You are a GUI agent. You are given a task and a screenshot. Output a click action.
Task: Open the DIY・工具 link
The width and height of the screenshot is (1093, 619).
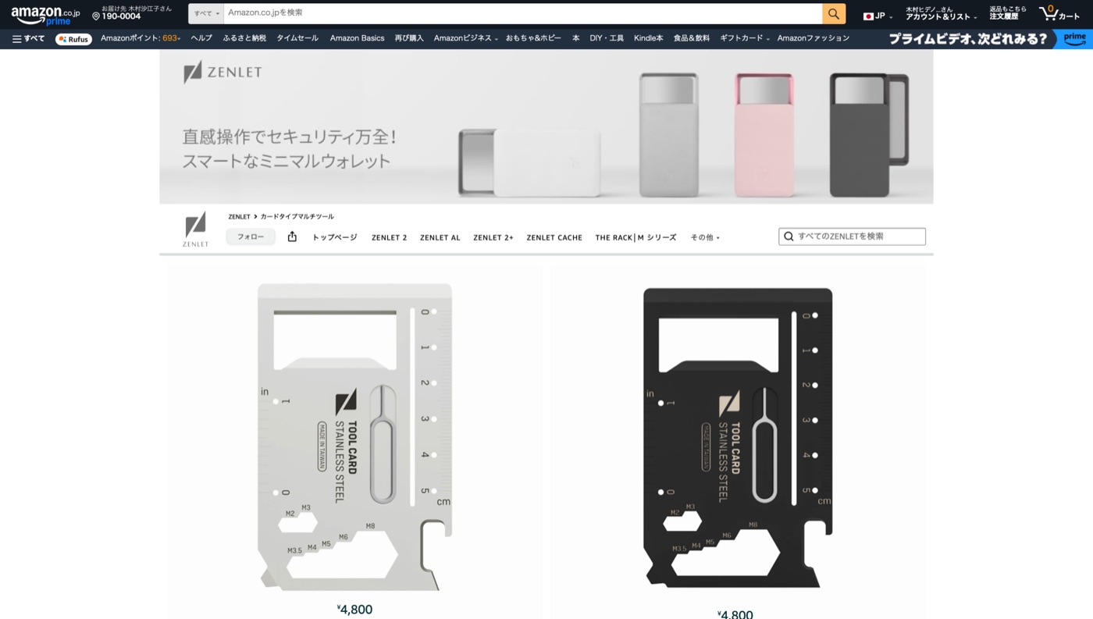(x=607, y=38)
